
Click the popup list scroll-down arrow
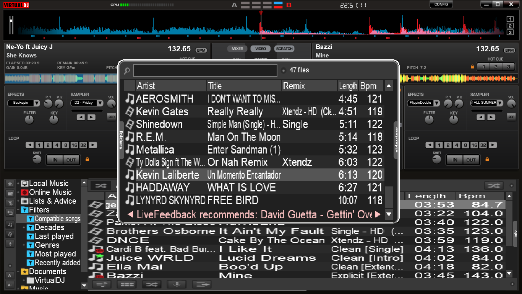point(389,214)
